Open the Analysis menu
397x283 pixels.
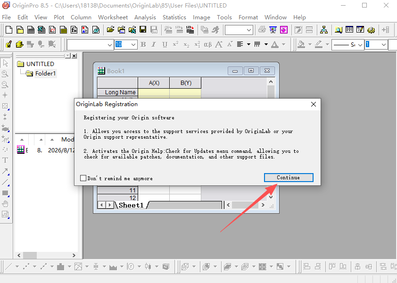click(145, 17)
